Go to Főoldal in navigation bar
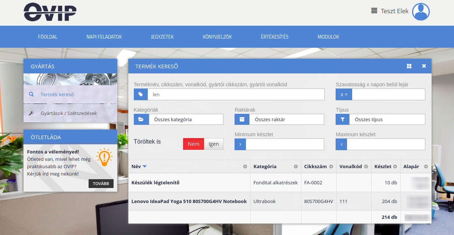Screen dimensions: 454x235 (48, 37)
